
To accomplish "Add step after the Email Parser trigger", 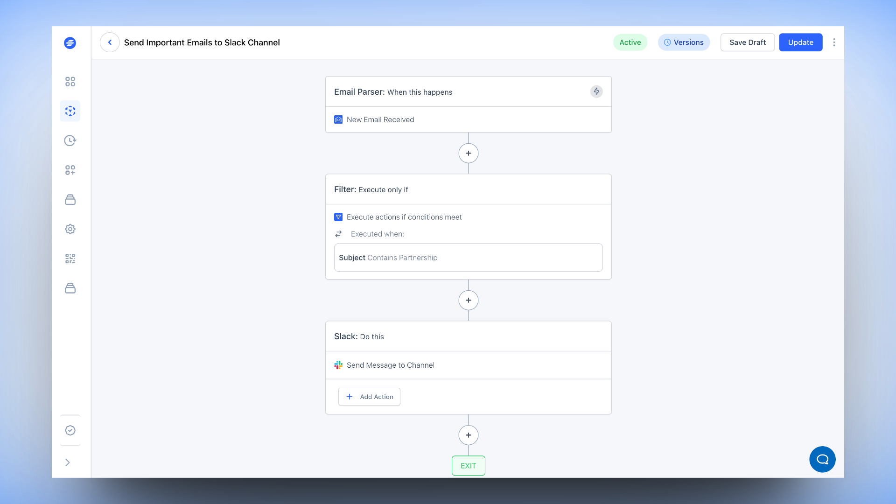I will (468, 153).
